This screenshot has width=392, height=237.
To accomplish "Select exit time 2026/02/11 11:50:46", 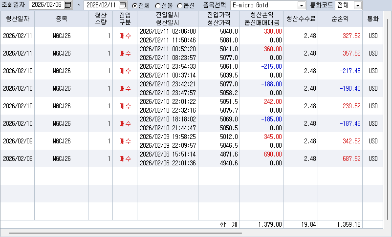I will click(168, 40).
